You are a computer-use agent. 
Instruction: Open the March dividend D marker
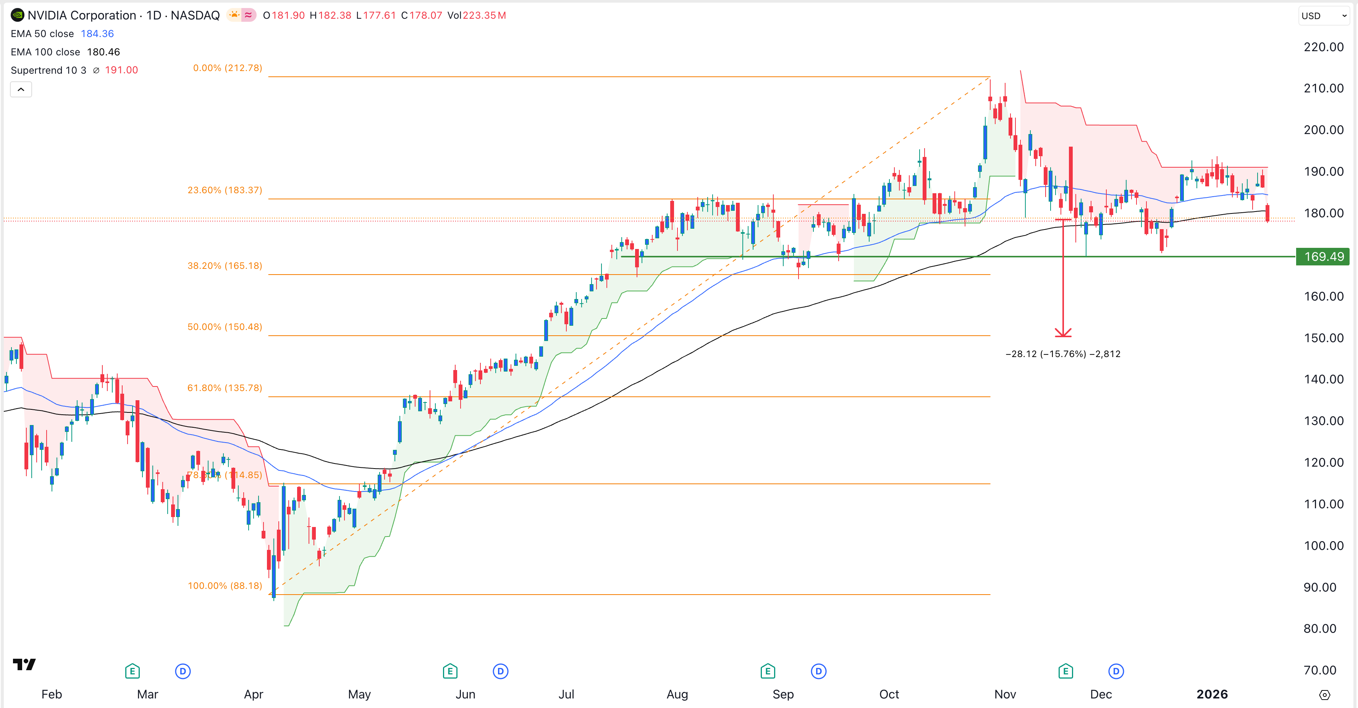click(x=183, y=671)
